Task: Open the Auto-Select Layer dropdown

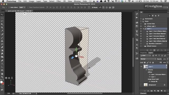Action: [22, 7]
